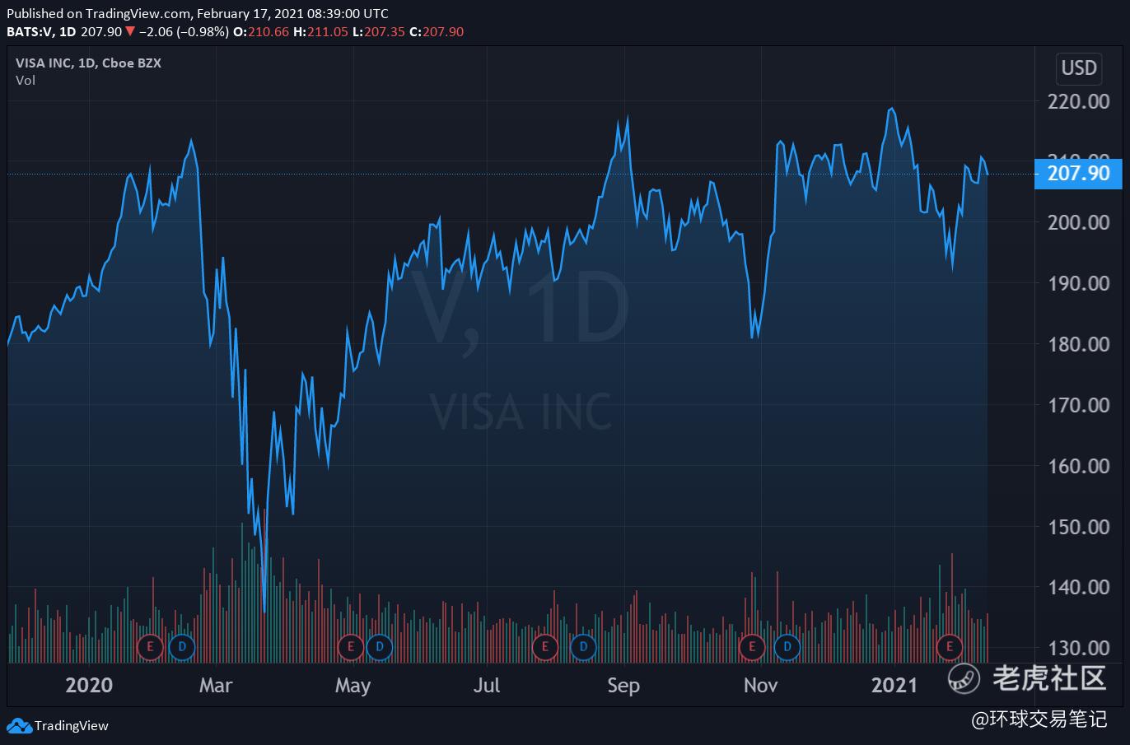Image resolution: width=1130 pixels, height=745 pixels.
Task: Click the 140.00 price axis label
Action: point(1078,588)
